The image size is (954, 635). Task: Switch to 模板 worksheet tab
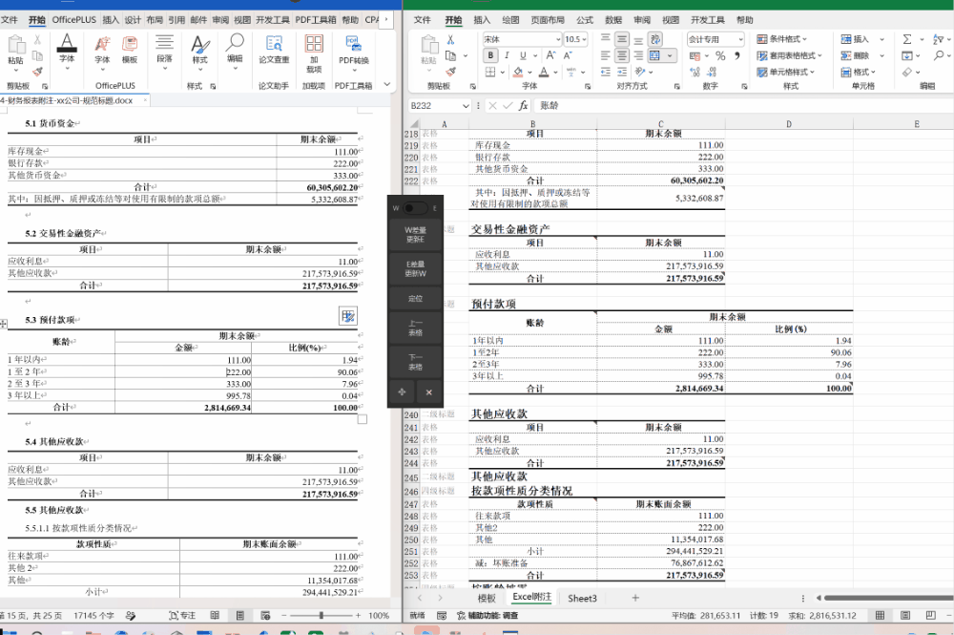[x=487, y=599]
